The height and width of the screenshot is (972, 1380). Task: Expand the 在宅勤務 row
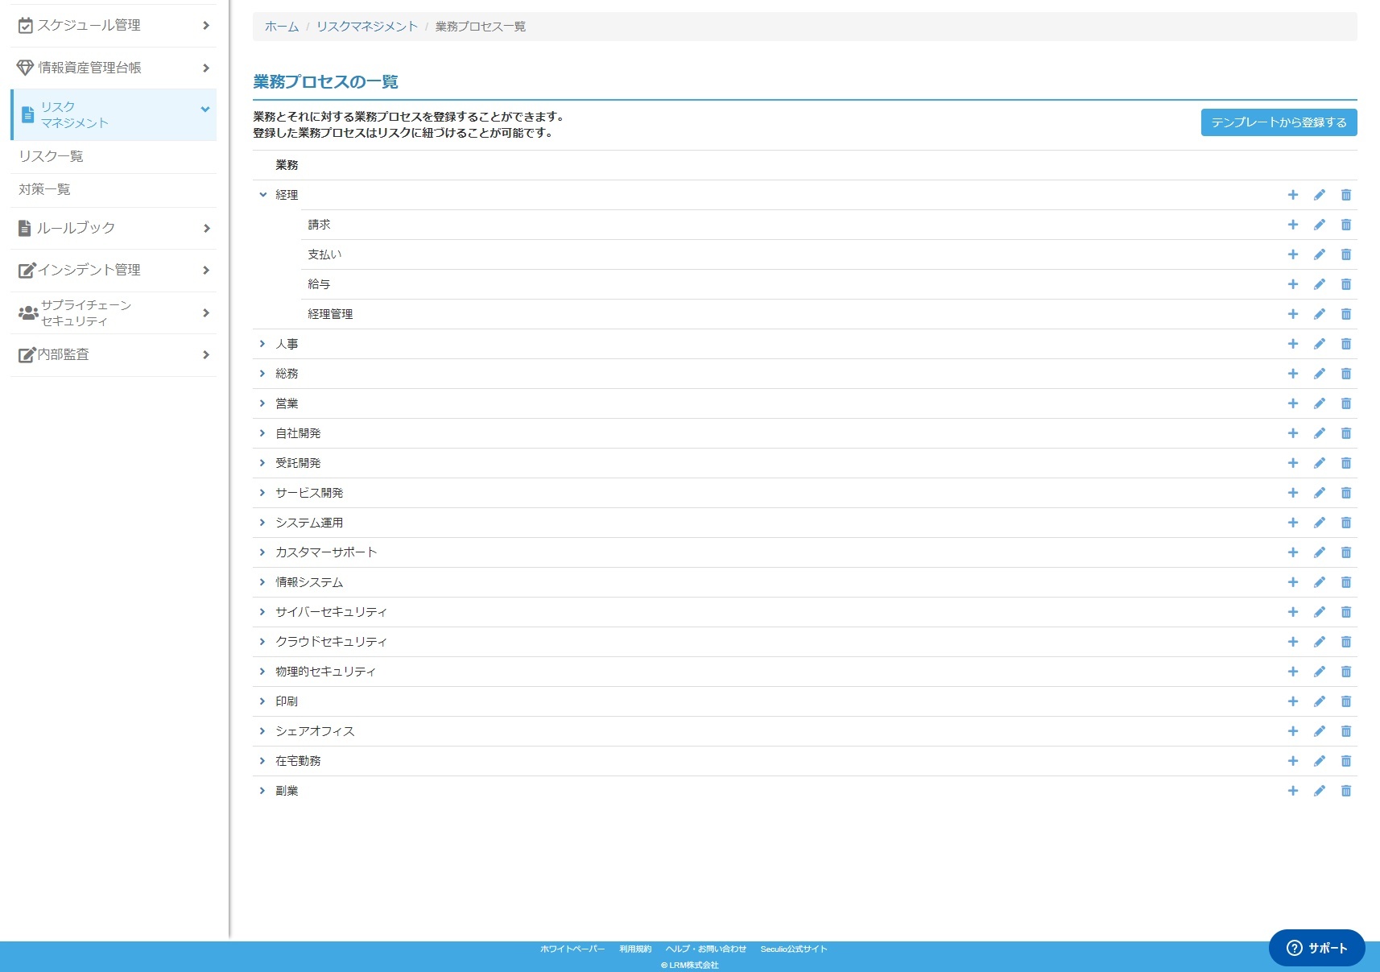point(262,761)
